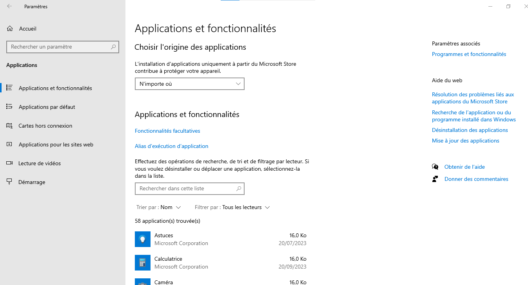Image resolution: width=528 pixels, height=285 pixels.
Task: Open the "N'importe où" origin dropdown
Action: 190,84
